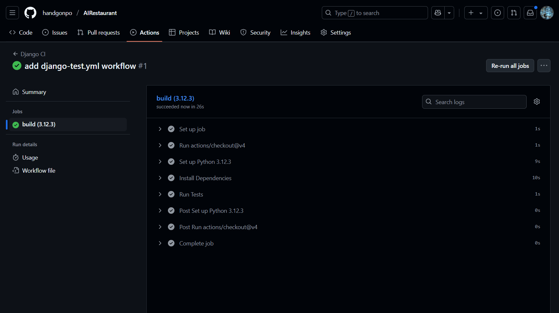Select the build (3.12.3) job in sidebar
Viewport: 559px width, 313px height.
coord(68,124)
